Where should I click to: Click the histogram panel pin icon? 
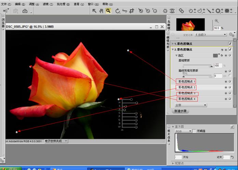tap(233, 127)
